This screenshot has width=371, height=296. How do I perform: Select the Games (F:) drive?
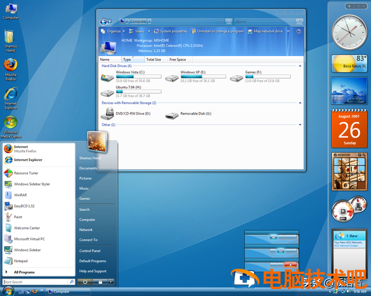[260, 76]
